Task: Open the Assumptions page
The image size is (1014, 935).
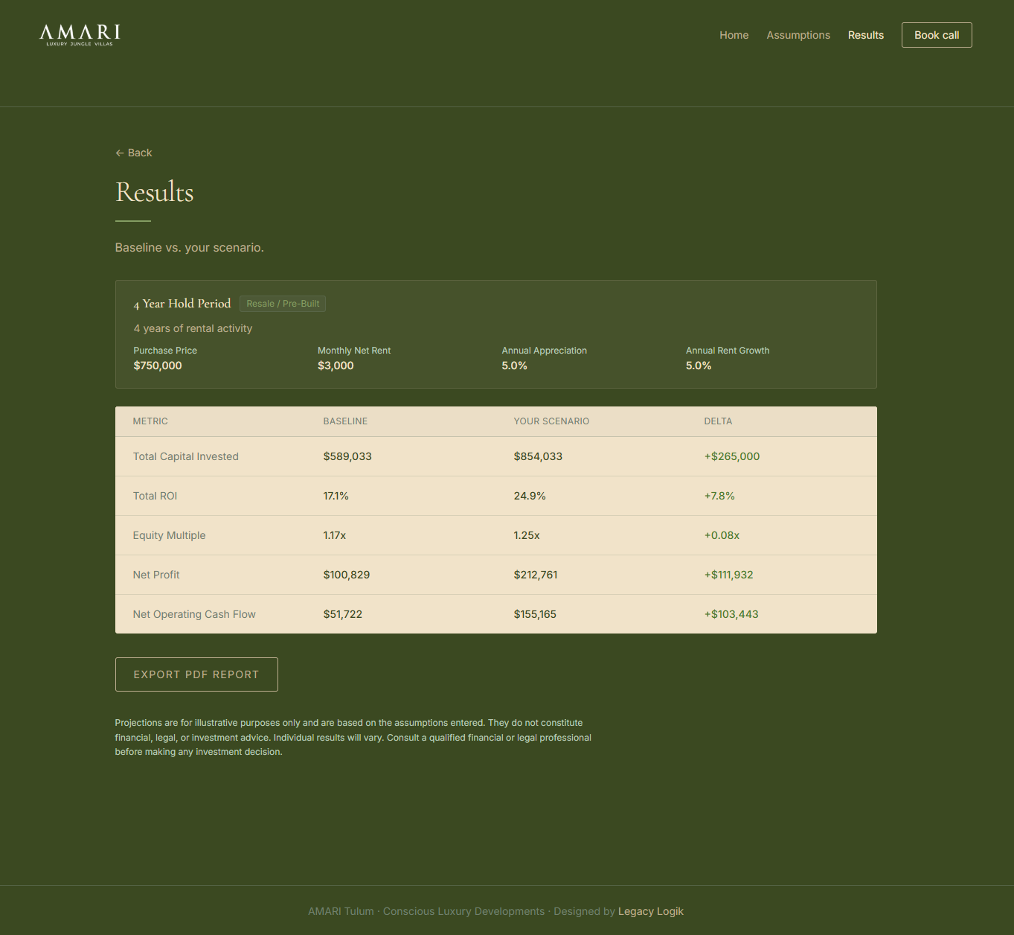Action: [x=798, y=35]
